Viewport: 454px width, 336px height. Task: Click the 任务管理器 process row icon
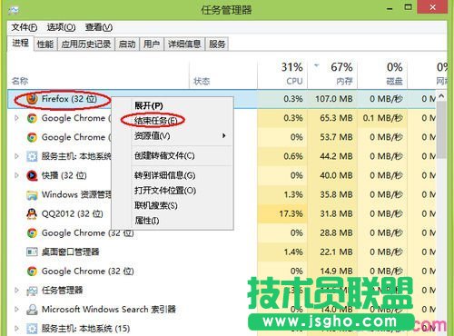click(32, 291)
